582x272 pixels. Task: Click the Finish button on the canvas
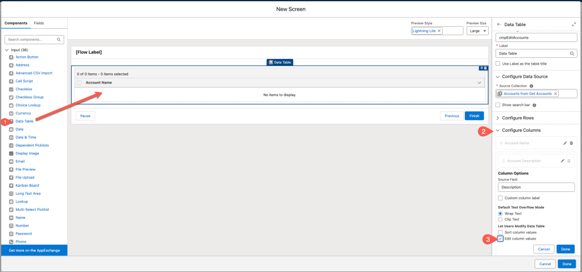[x=475, y=116]
